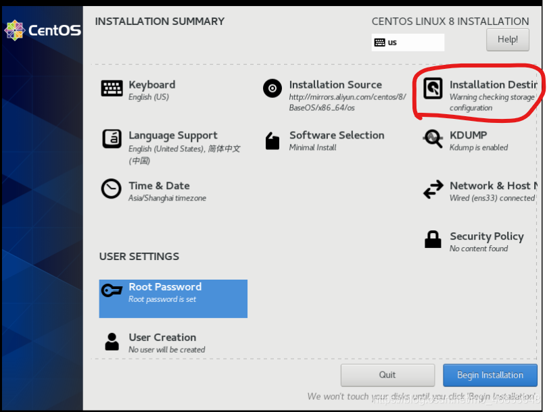
Task: Click the Root Password key icon
Action: pos(112,290)
